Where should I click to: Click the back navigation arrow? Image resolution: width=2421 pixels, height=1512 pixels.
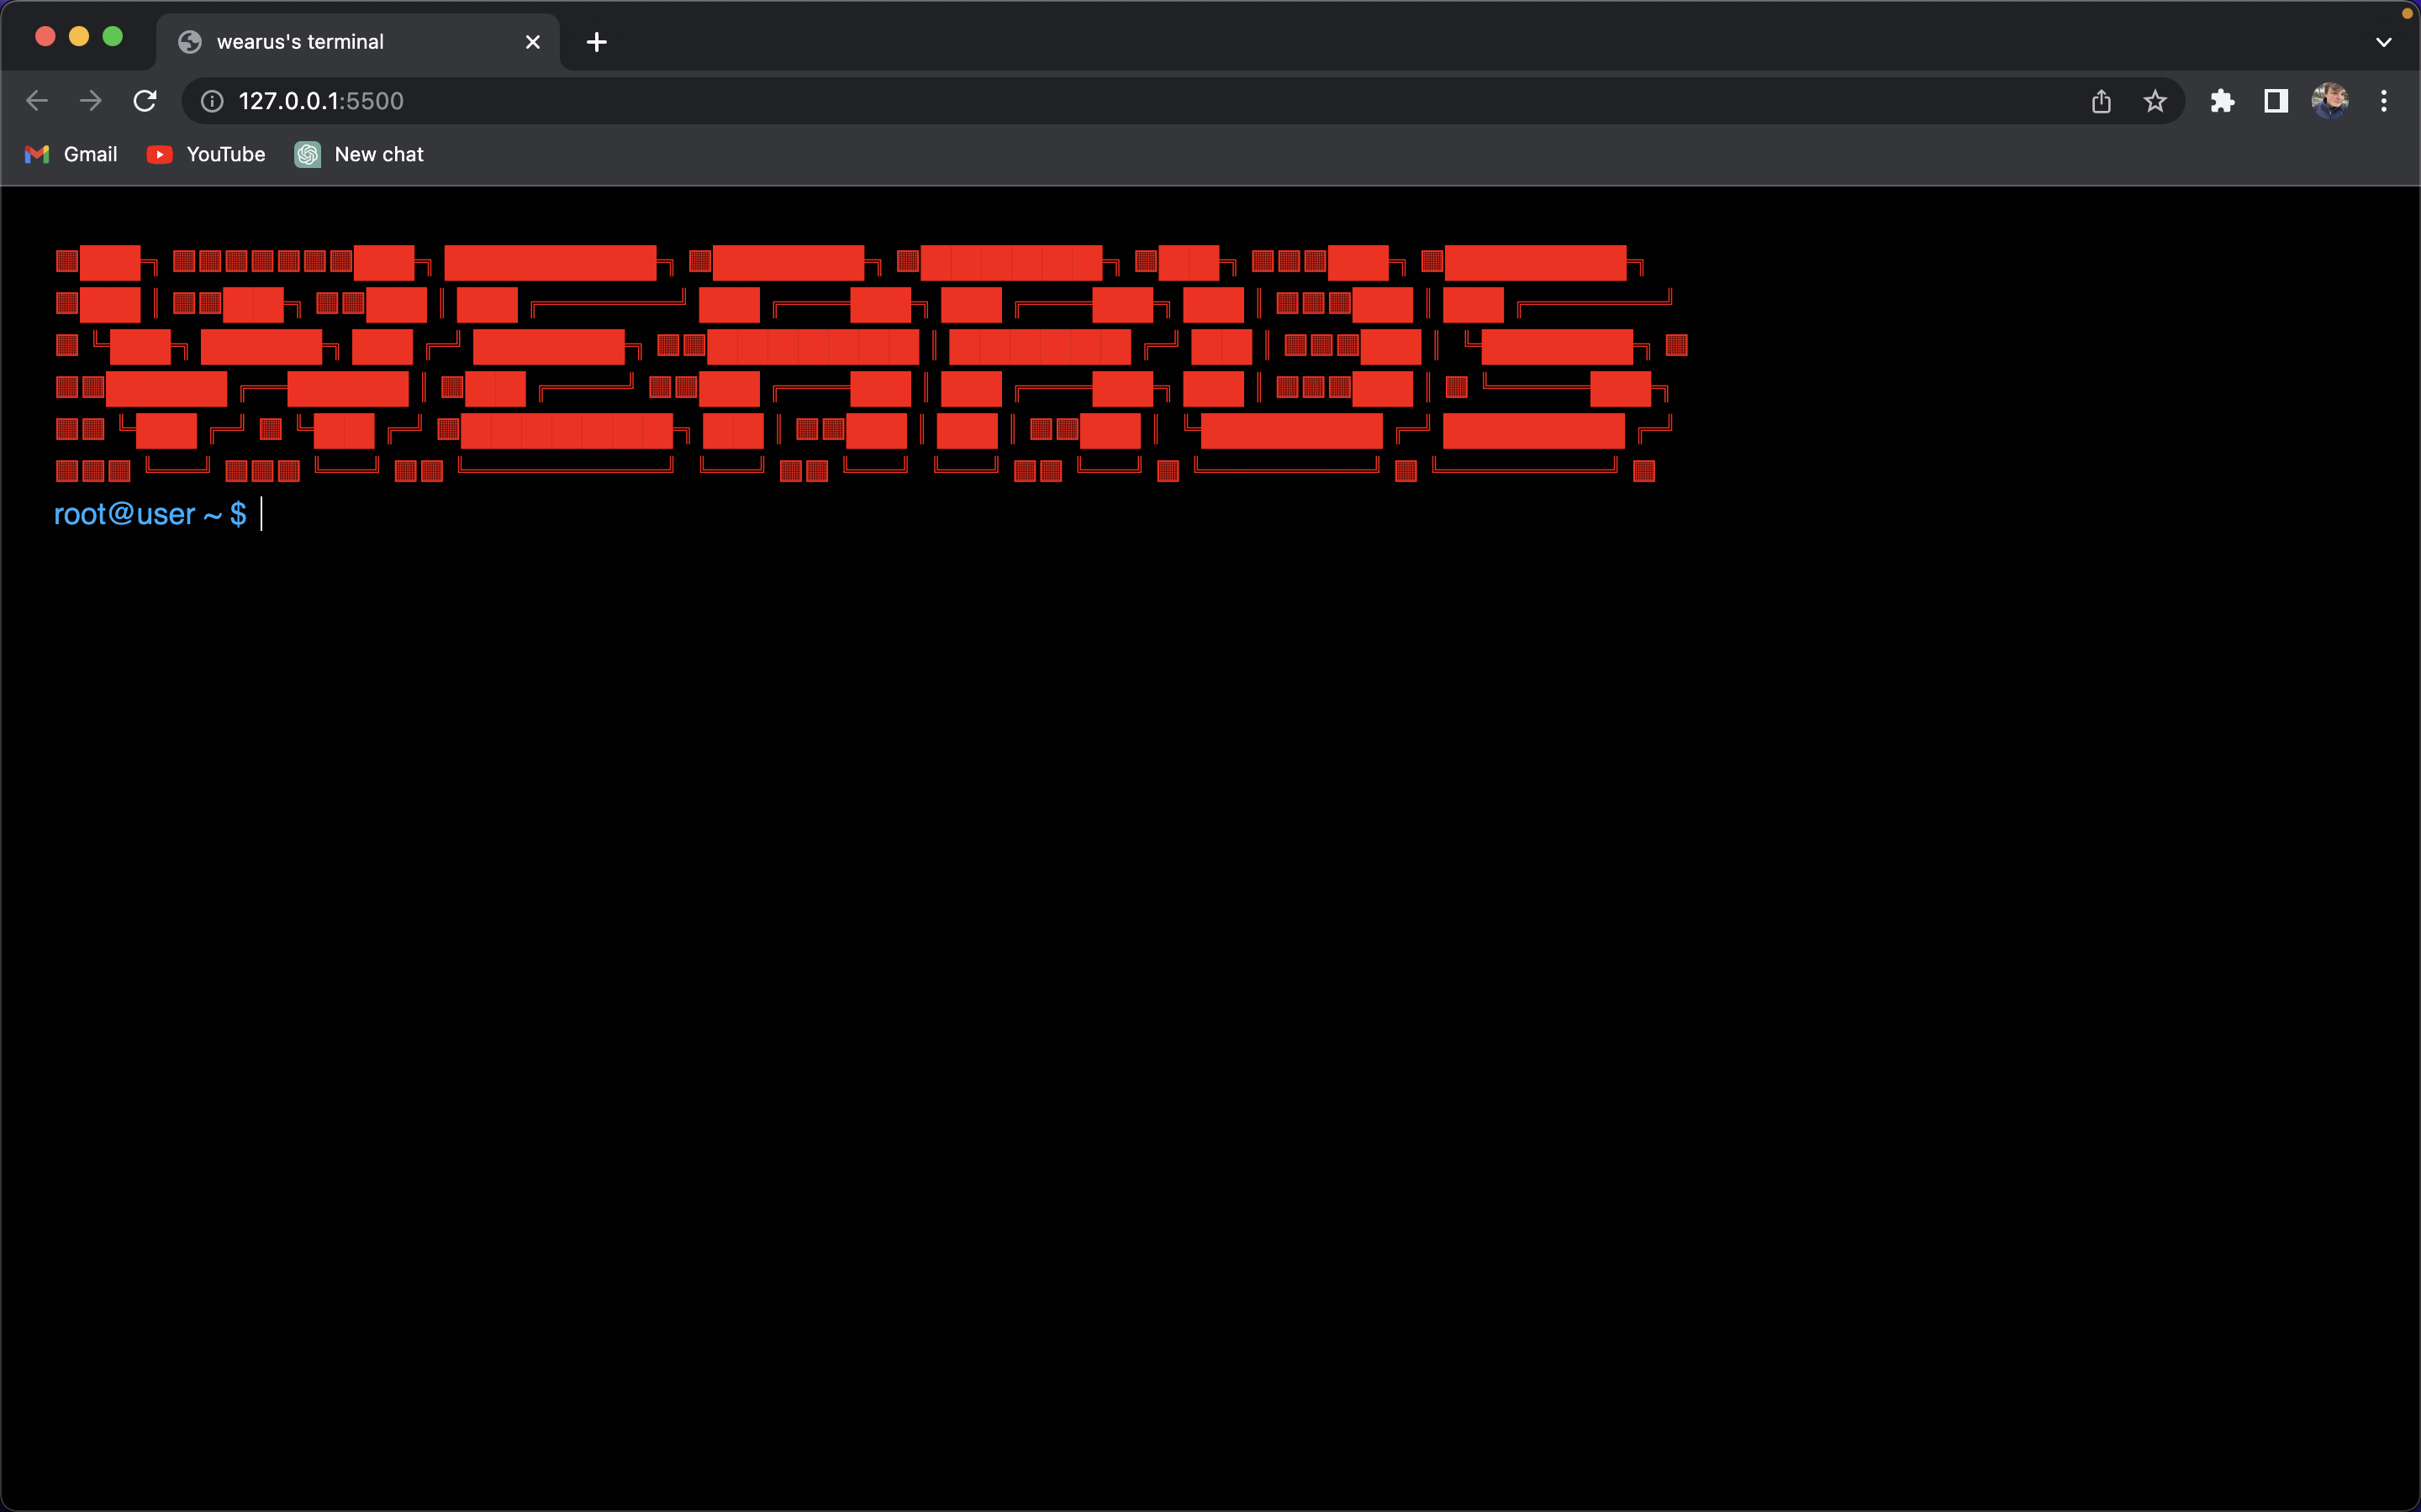(37, 100)
